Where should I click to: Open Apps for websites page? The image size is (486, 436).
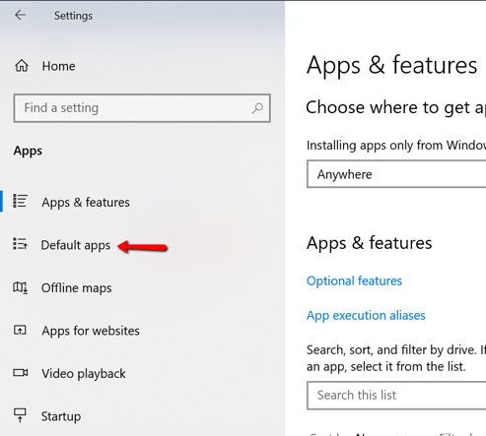[91, 331]
